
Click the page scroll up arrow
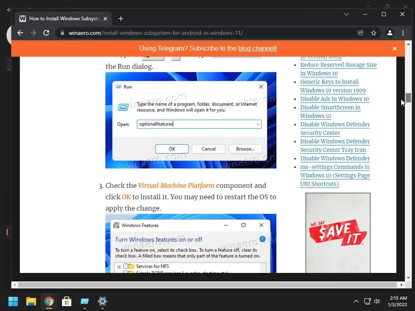408,44
